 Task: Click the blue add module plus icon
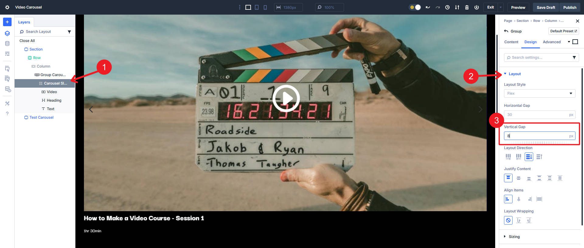[7, 22]
